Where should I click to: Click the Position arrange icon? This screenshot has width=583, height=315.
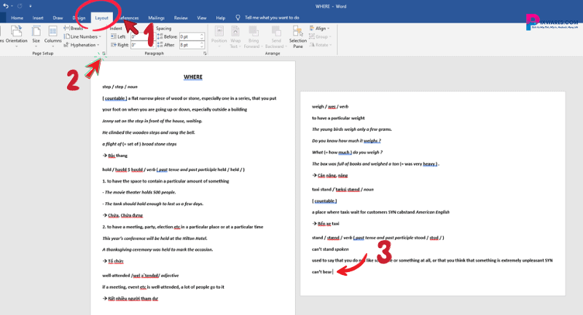pos(219,36)
